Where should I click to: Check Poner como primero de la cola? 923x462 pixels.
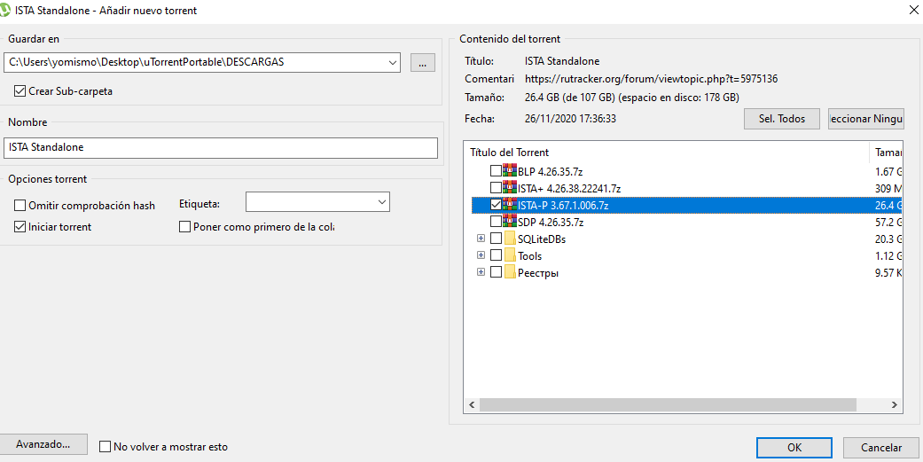pos(184,227)
